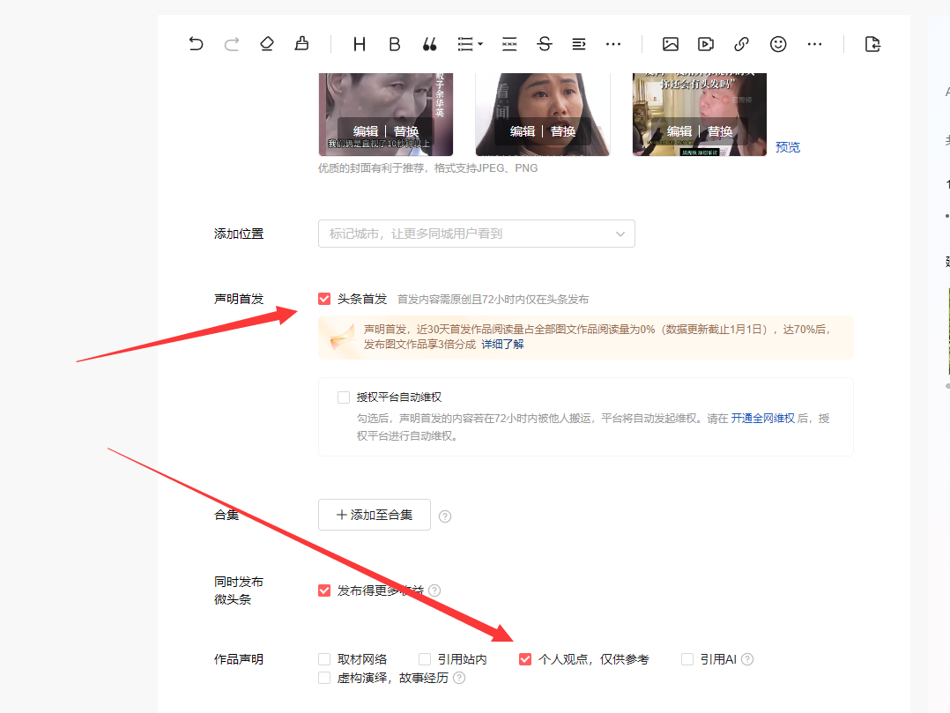The height and width of the screenshot is (713, 950).
Task: Check the 引用AI checkbox
Action: coord(687,659)
